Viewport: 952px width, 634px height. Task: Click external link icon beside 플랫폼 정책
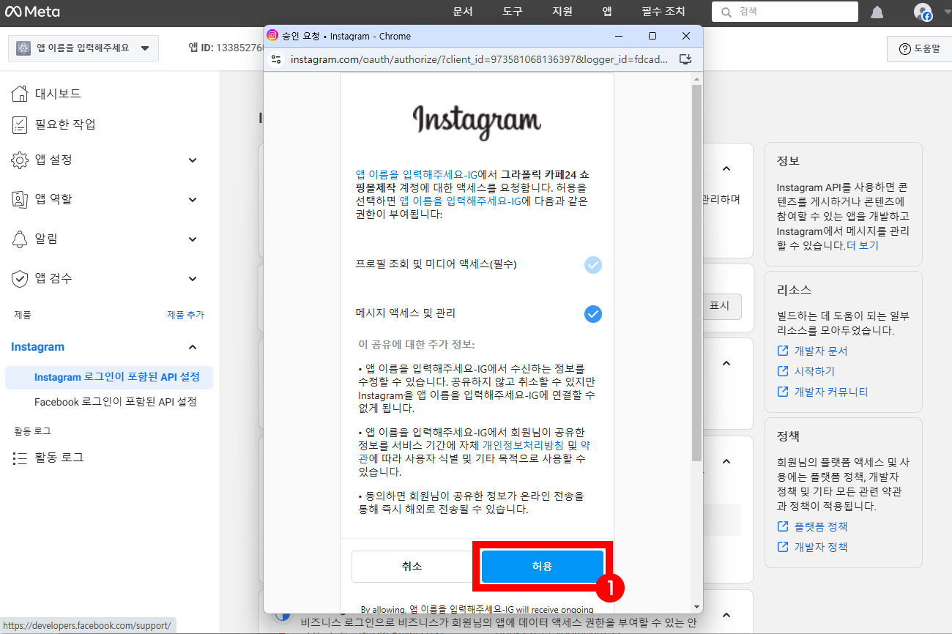coord(783,526)
